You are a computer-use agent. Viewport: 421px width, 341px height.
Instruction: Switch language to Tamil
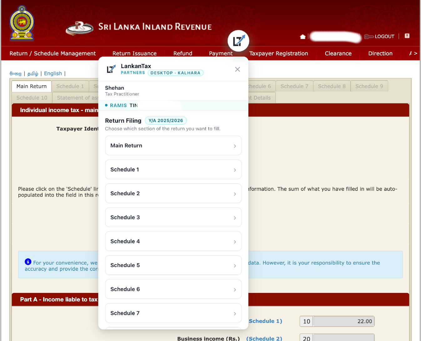[x=33, y=74]
